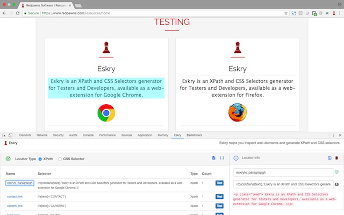The height and width of the screenshot is (215, 344).
Task: Click the blue S extension icon in browser toolbar
Action: pos(294,13)
